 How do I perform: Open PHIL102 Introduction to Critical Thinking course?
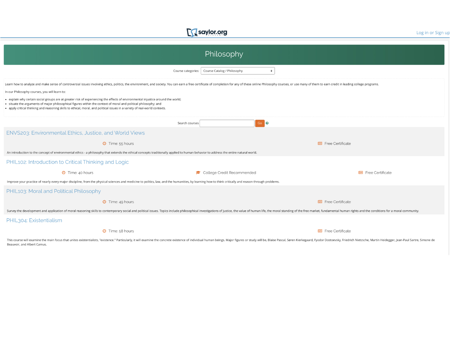[x=67, y=162]
